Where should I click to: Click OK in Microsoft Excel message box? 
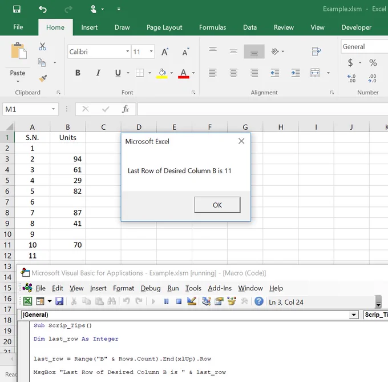pos(217,205)
